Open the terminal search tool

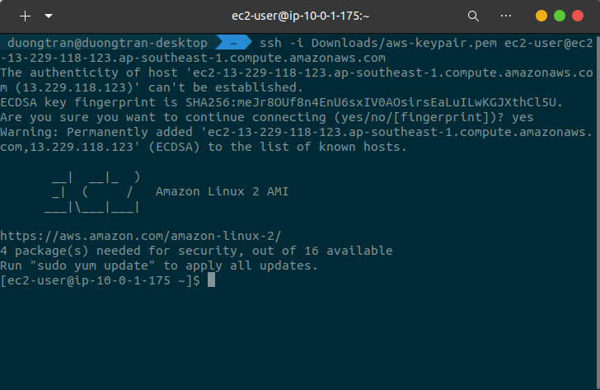[x=473, y=16]
